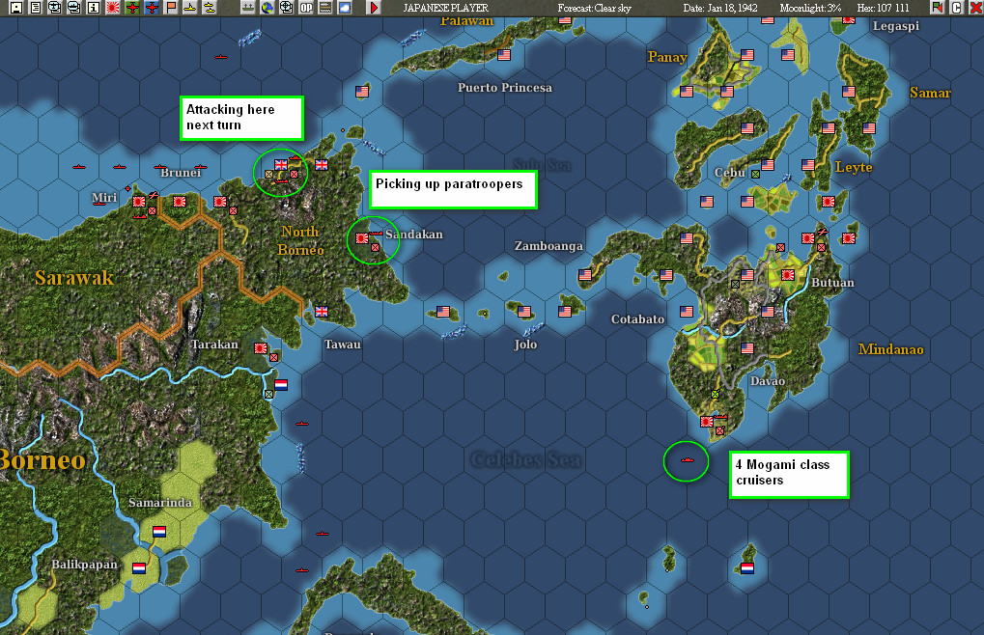
Task: Click the 'Zamboanga' city label
Action: pos(548,246)
